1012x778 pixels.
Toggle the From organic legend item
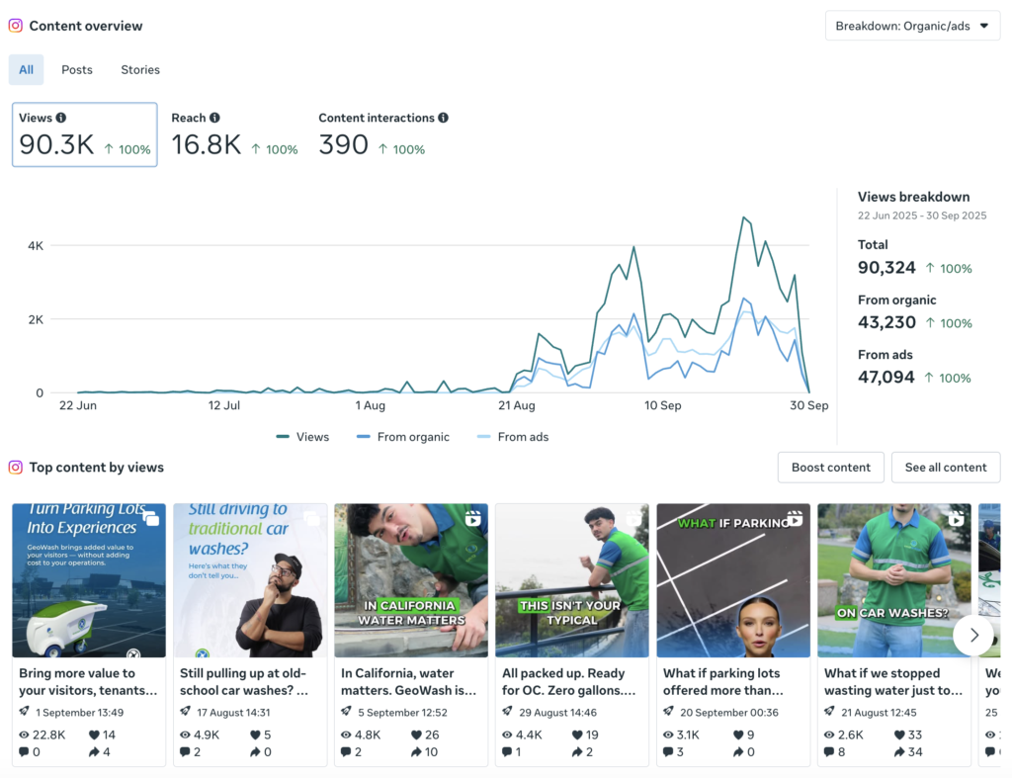point(402,436)
